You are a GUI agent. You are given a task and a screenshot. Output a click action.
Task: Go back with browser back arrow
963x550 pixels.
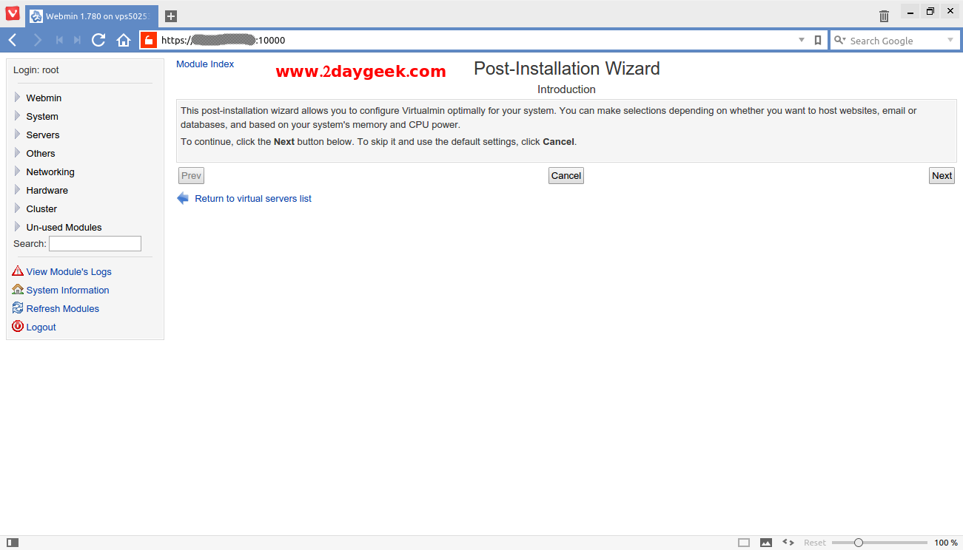(13, 40)
